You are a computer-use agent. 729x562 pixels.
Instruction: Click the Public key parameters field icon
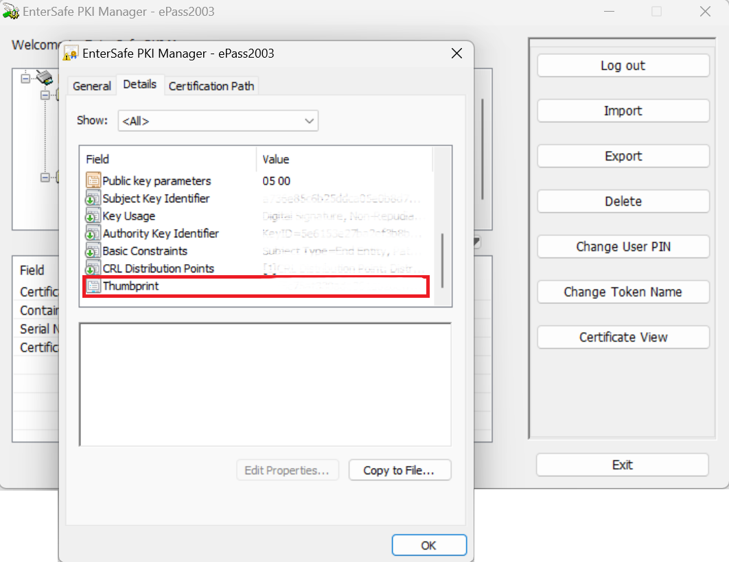click(x=93, y=180)
